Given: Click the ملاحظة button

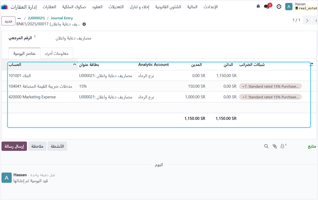Looking at the screenshot, I should [37, 146].
